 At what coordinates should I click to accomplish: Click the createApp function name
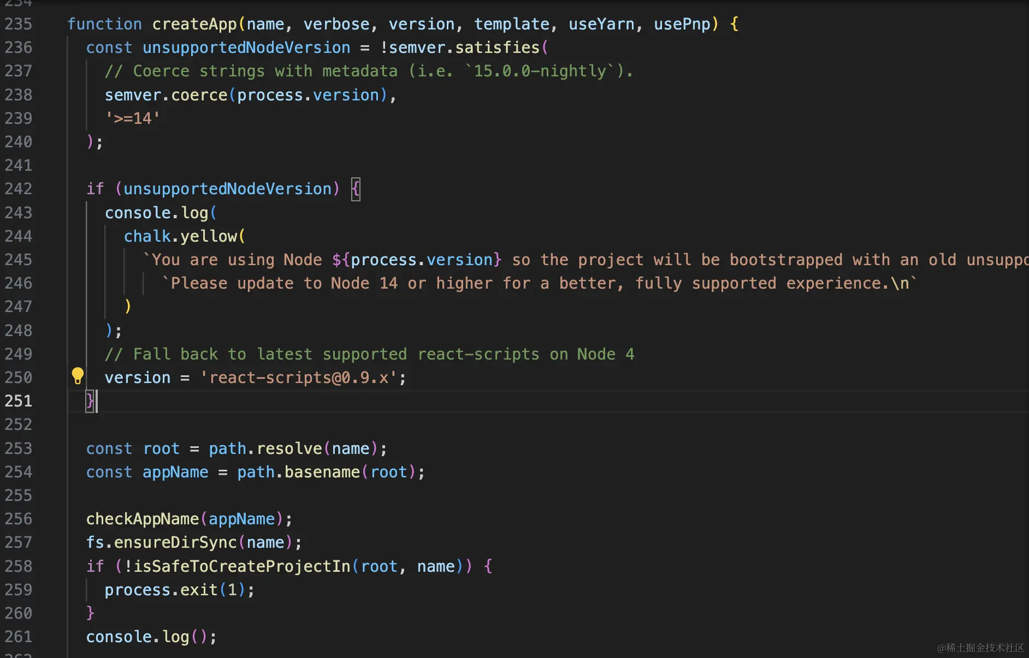point(194,24)
